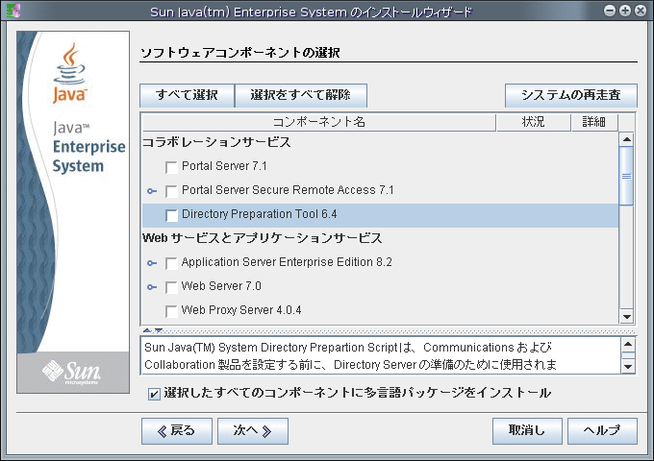Tick Directory Preparation Tool 6.4 checkbox
The height and width of the screenshot is (461, 654).
point(171,215)
